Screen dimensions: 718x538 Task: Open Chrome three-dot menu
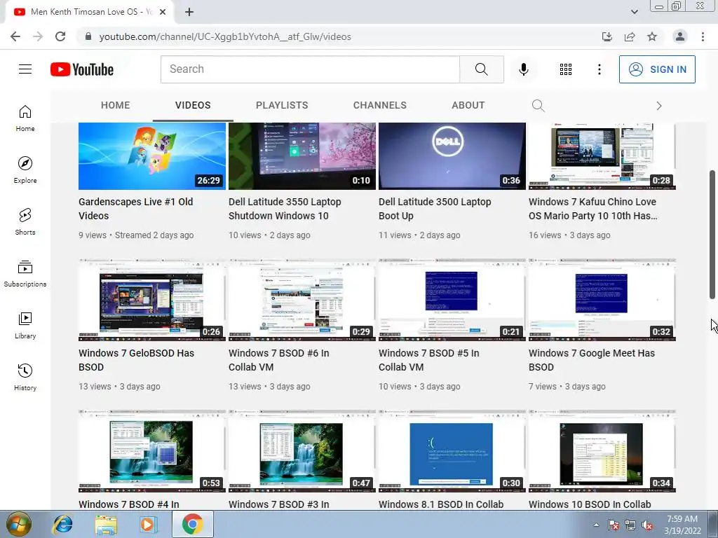(x=703, y=36)
